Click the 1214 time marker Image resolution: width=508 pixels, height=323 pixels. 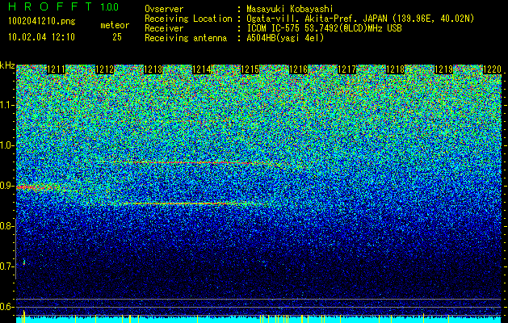pos(202,69)
